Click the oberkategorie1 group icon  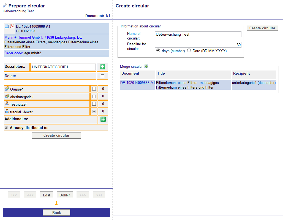7,96
